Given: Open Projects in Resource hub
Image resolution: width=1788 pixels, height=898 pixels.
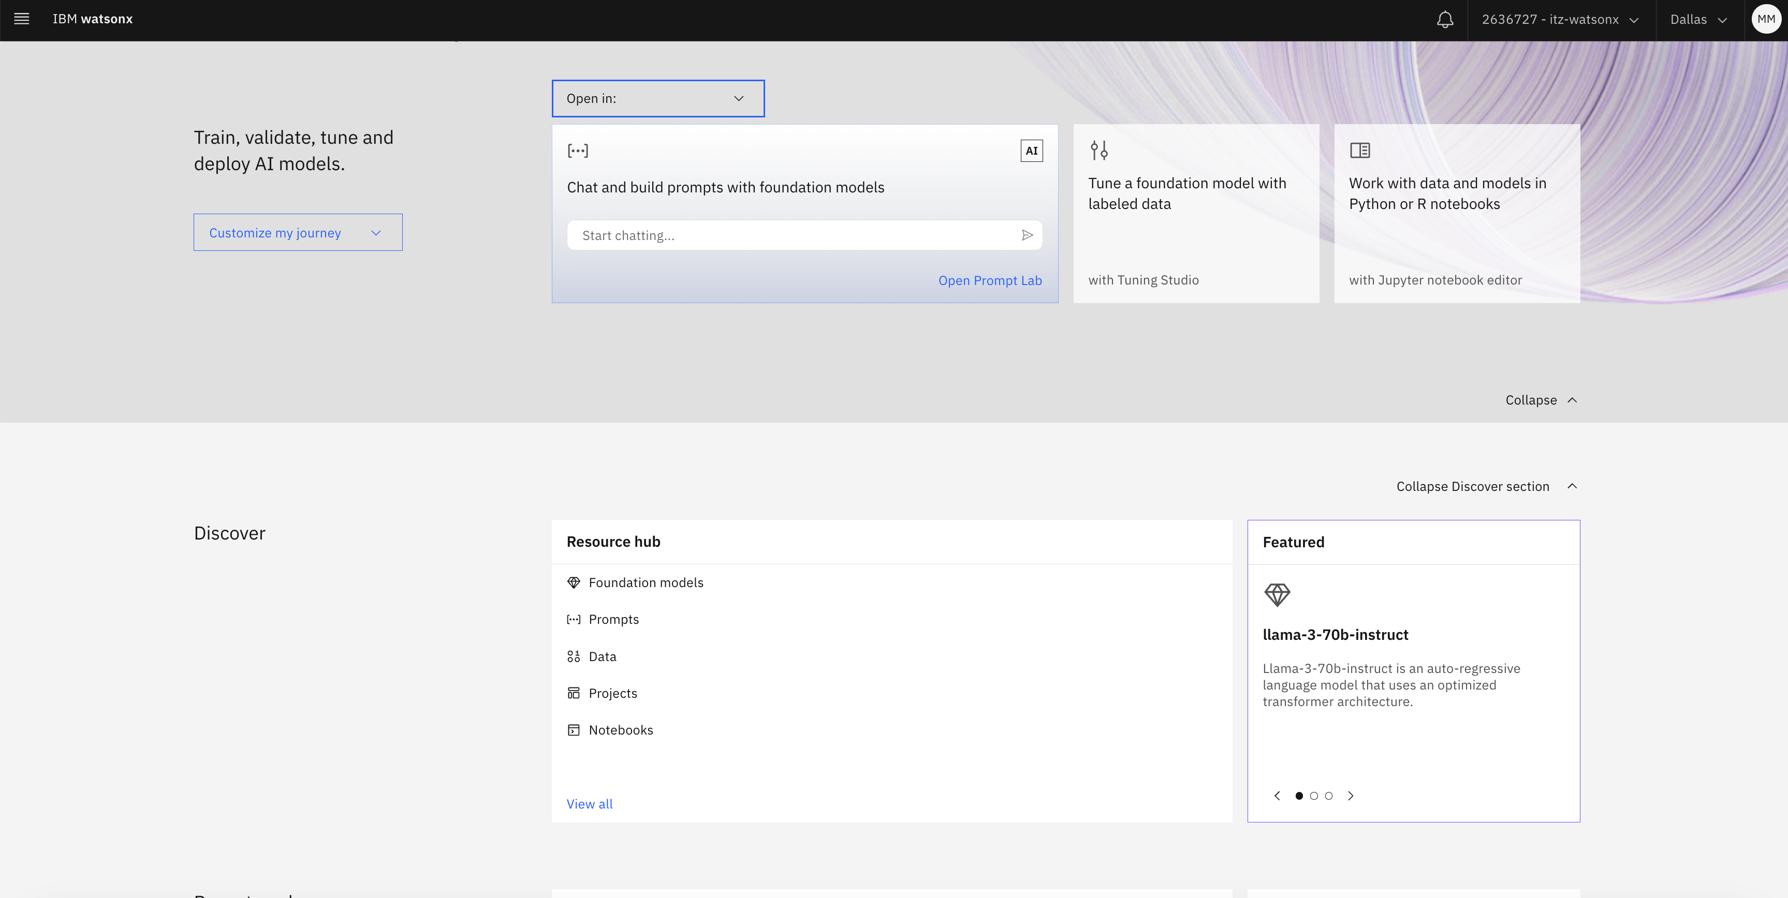Looking at the screenshot, I should click(613, 693).
